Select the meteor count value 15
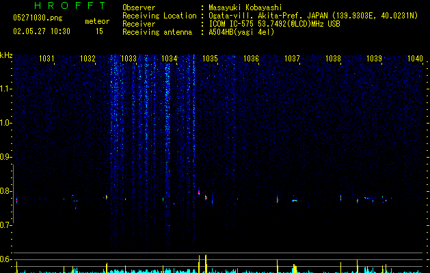This screenshot has height=273, width=430. (99, 31)
